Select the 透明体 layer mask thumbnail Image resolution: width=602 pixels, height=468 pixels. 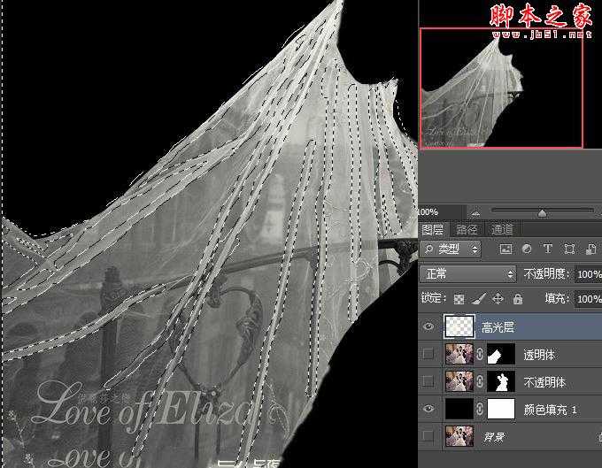tap(501, 354)
